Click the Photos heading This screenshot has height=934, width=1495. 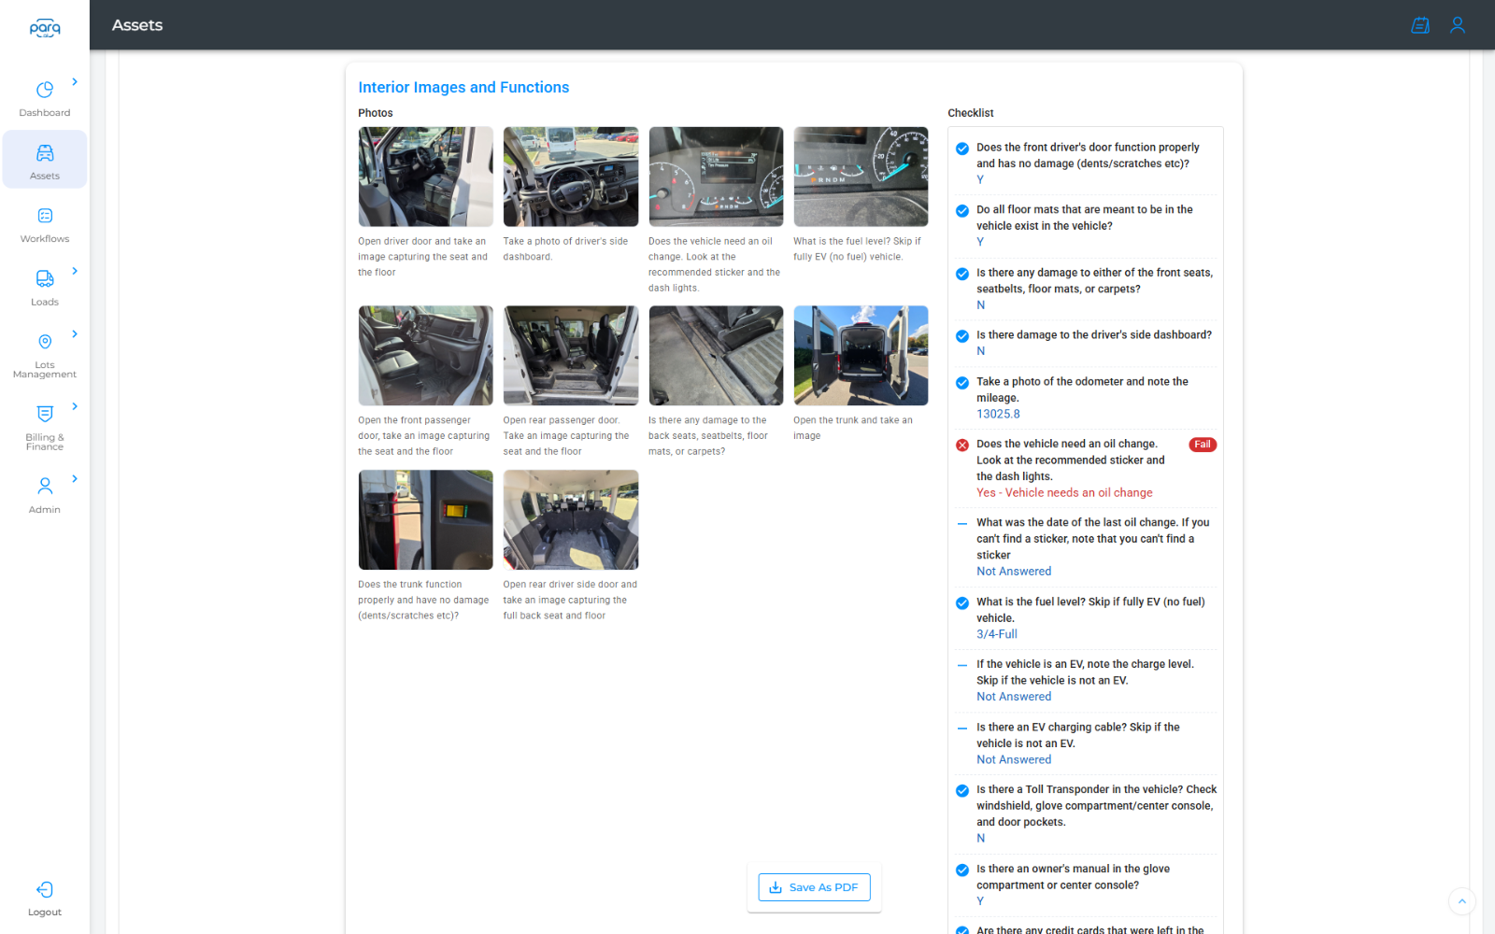[x=376, y=113]
